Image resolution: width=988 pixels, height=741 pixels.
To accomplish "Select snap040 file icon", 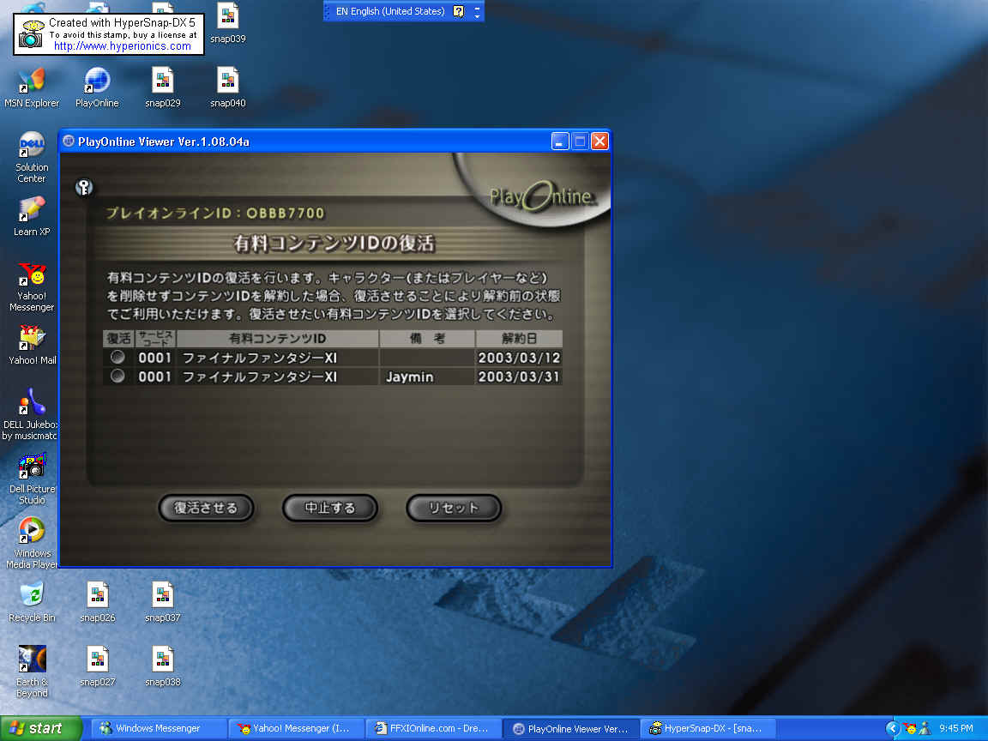I will point(227,87).
